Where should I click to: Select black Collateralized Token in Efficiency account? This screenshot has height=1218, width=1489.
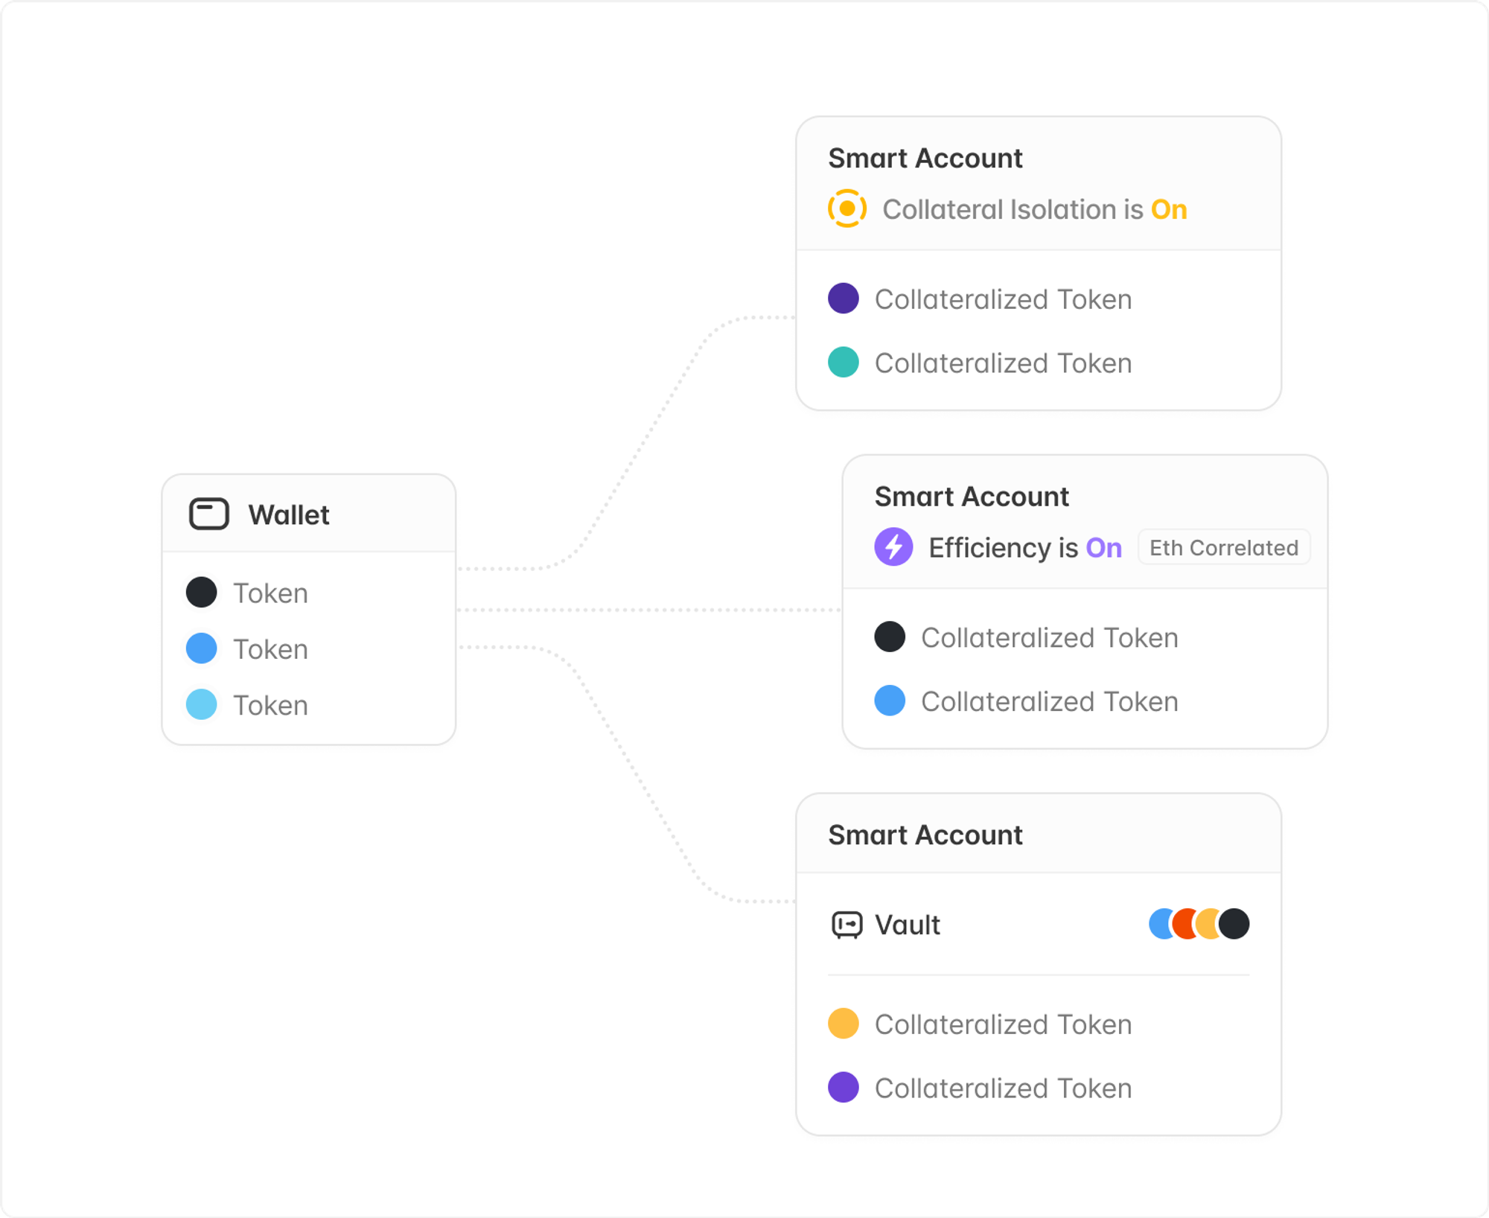point(1049,638)
